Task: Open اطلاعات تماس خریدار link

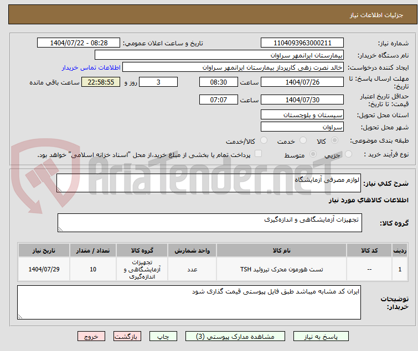Action: click(x=91, y=67)
